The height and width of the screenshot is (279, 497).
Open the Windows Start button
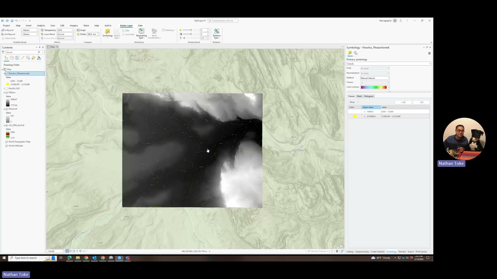point(4,258)
